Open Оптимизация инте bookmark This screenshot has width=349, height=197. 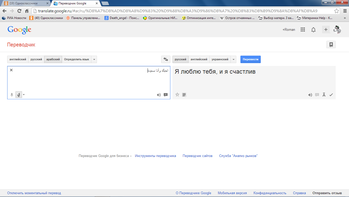click(x=199, y=18)
